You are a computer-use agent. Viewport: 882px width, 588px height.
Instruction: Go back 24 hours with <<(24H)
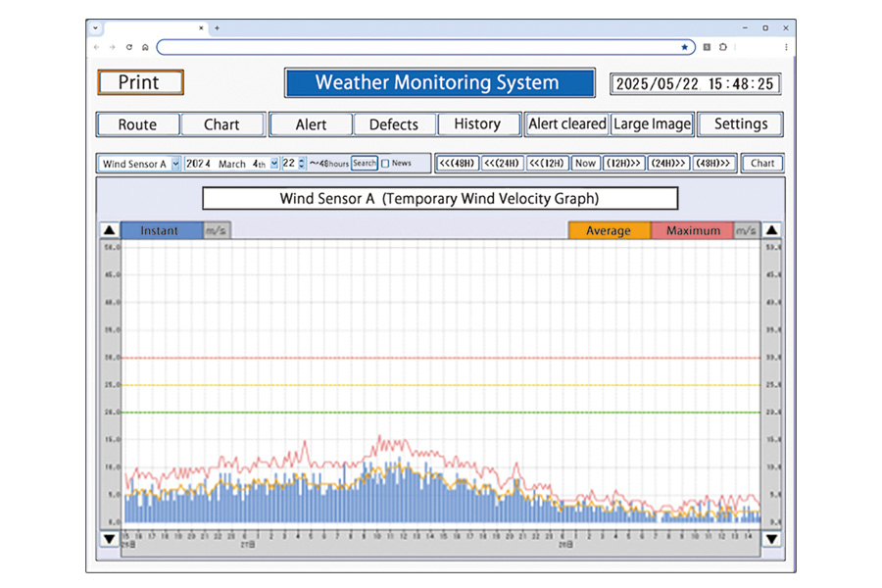click(x=502, y=164)
